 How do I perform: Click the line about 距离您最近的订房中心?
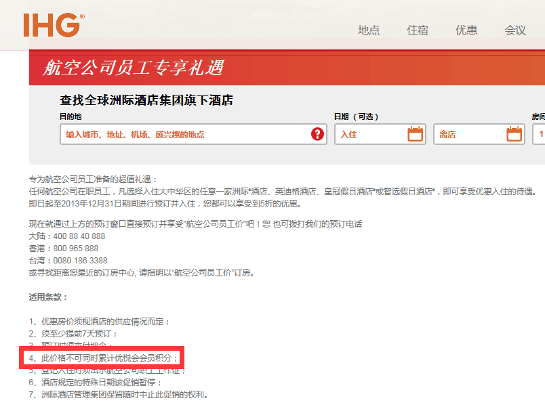click(142, 273)
